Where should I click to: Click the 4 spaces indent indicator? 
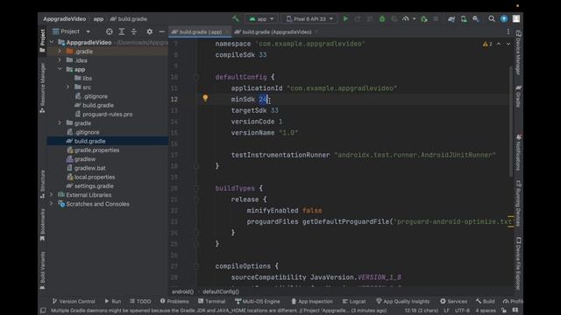(486, 311)
